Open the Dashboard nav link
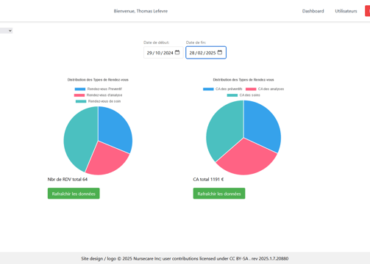Screen dimensions: 370x264 [x=313, y=11]
